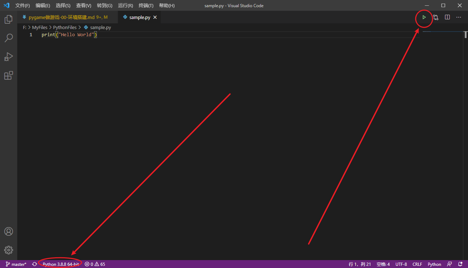Open Run and Debug view

9,57
